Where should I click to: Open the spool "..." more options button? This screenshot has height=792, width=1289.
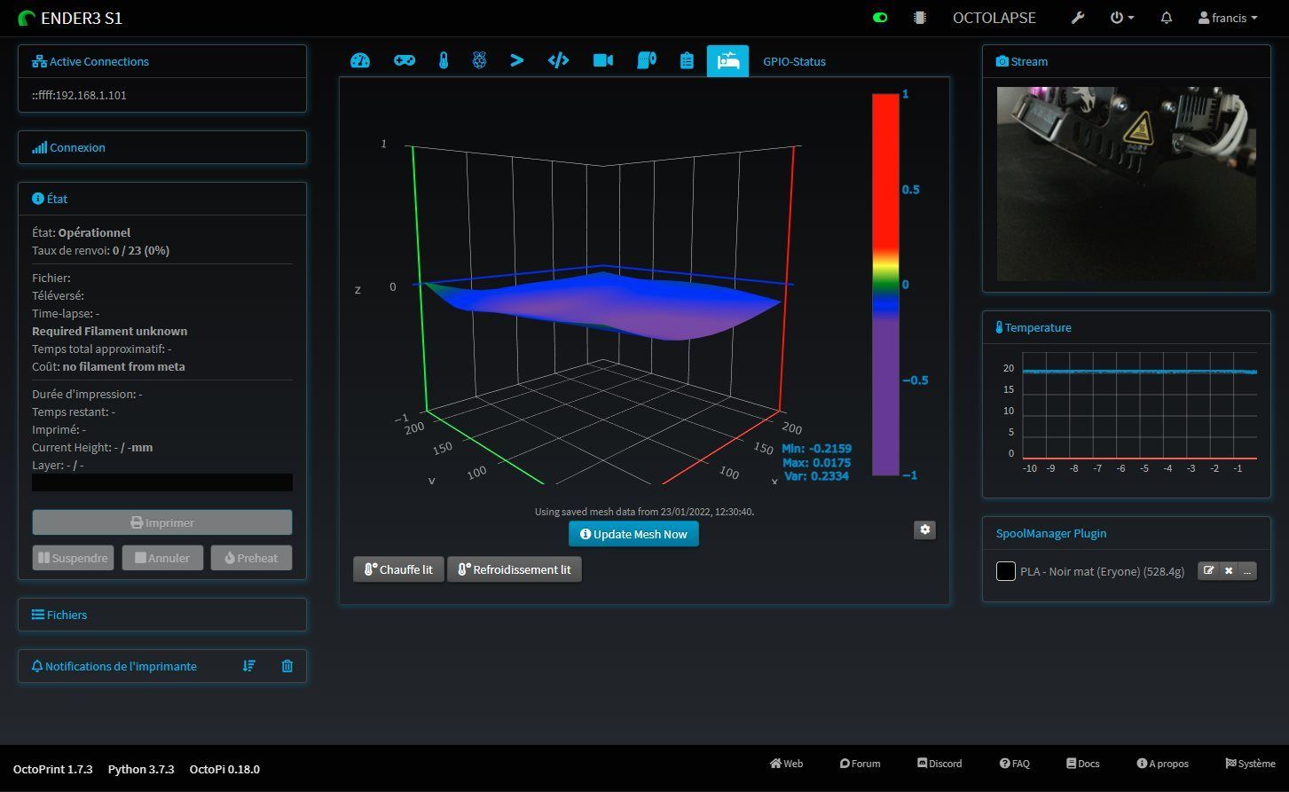point(1248,571)
